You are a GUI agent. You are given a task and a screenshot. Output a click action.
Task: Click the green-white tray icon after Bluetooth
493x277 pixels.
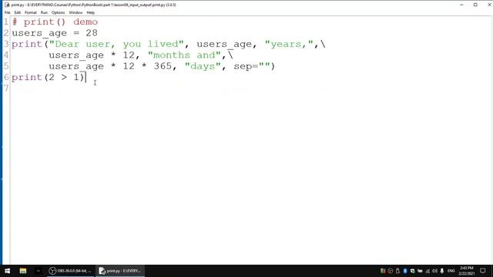point(413,271)
